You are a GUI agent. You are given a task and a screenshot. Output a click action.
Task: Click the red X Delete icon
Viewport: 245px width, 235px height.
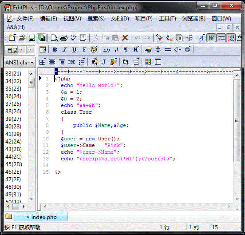click(x=125, y=38)
